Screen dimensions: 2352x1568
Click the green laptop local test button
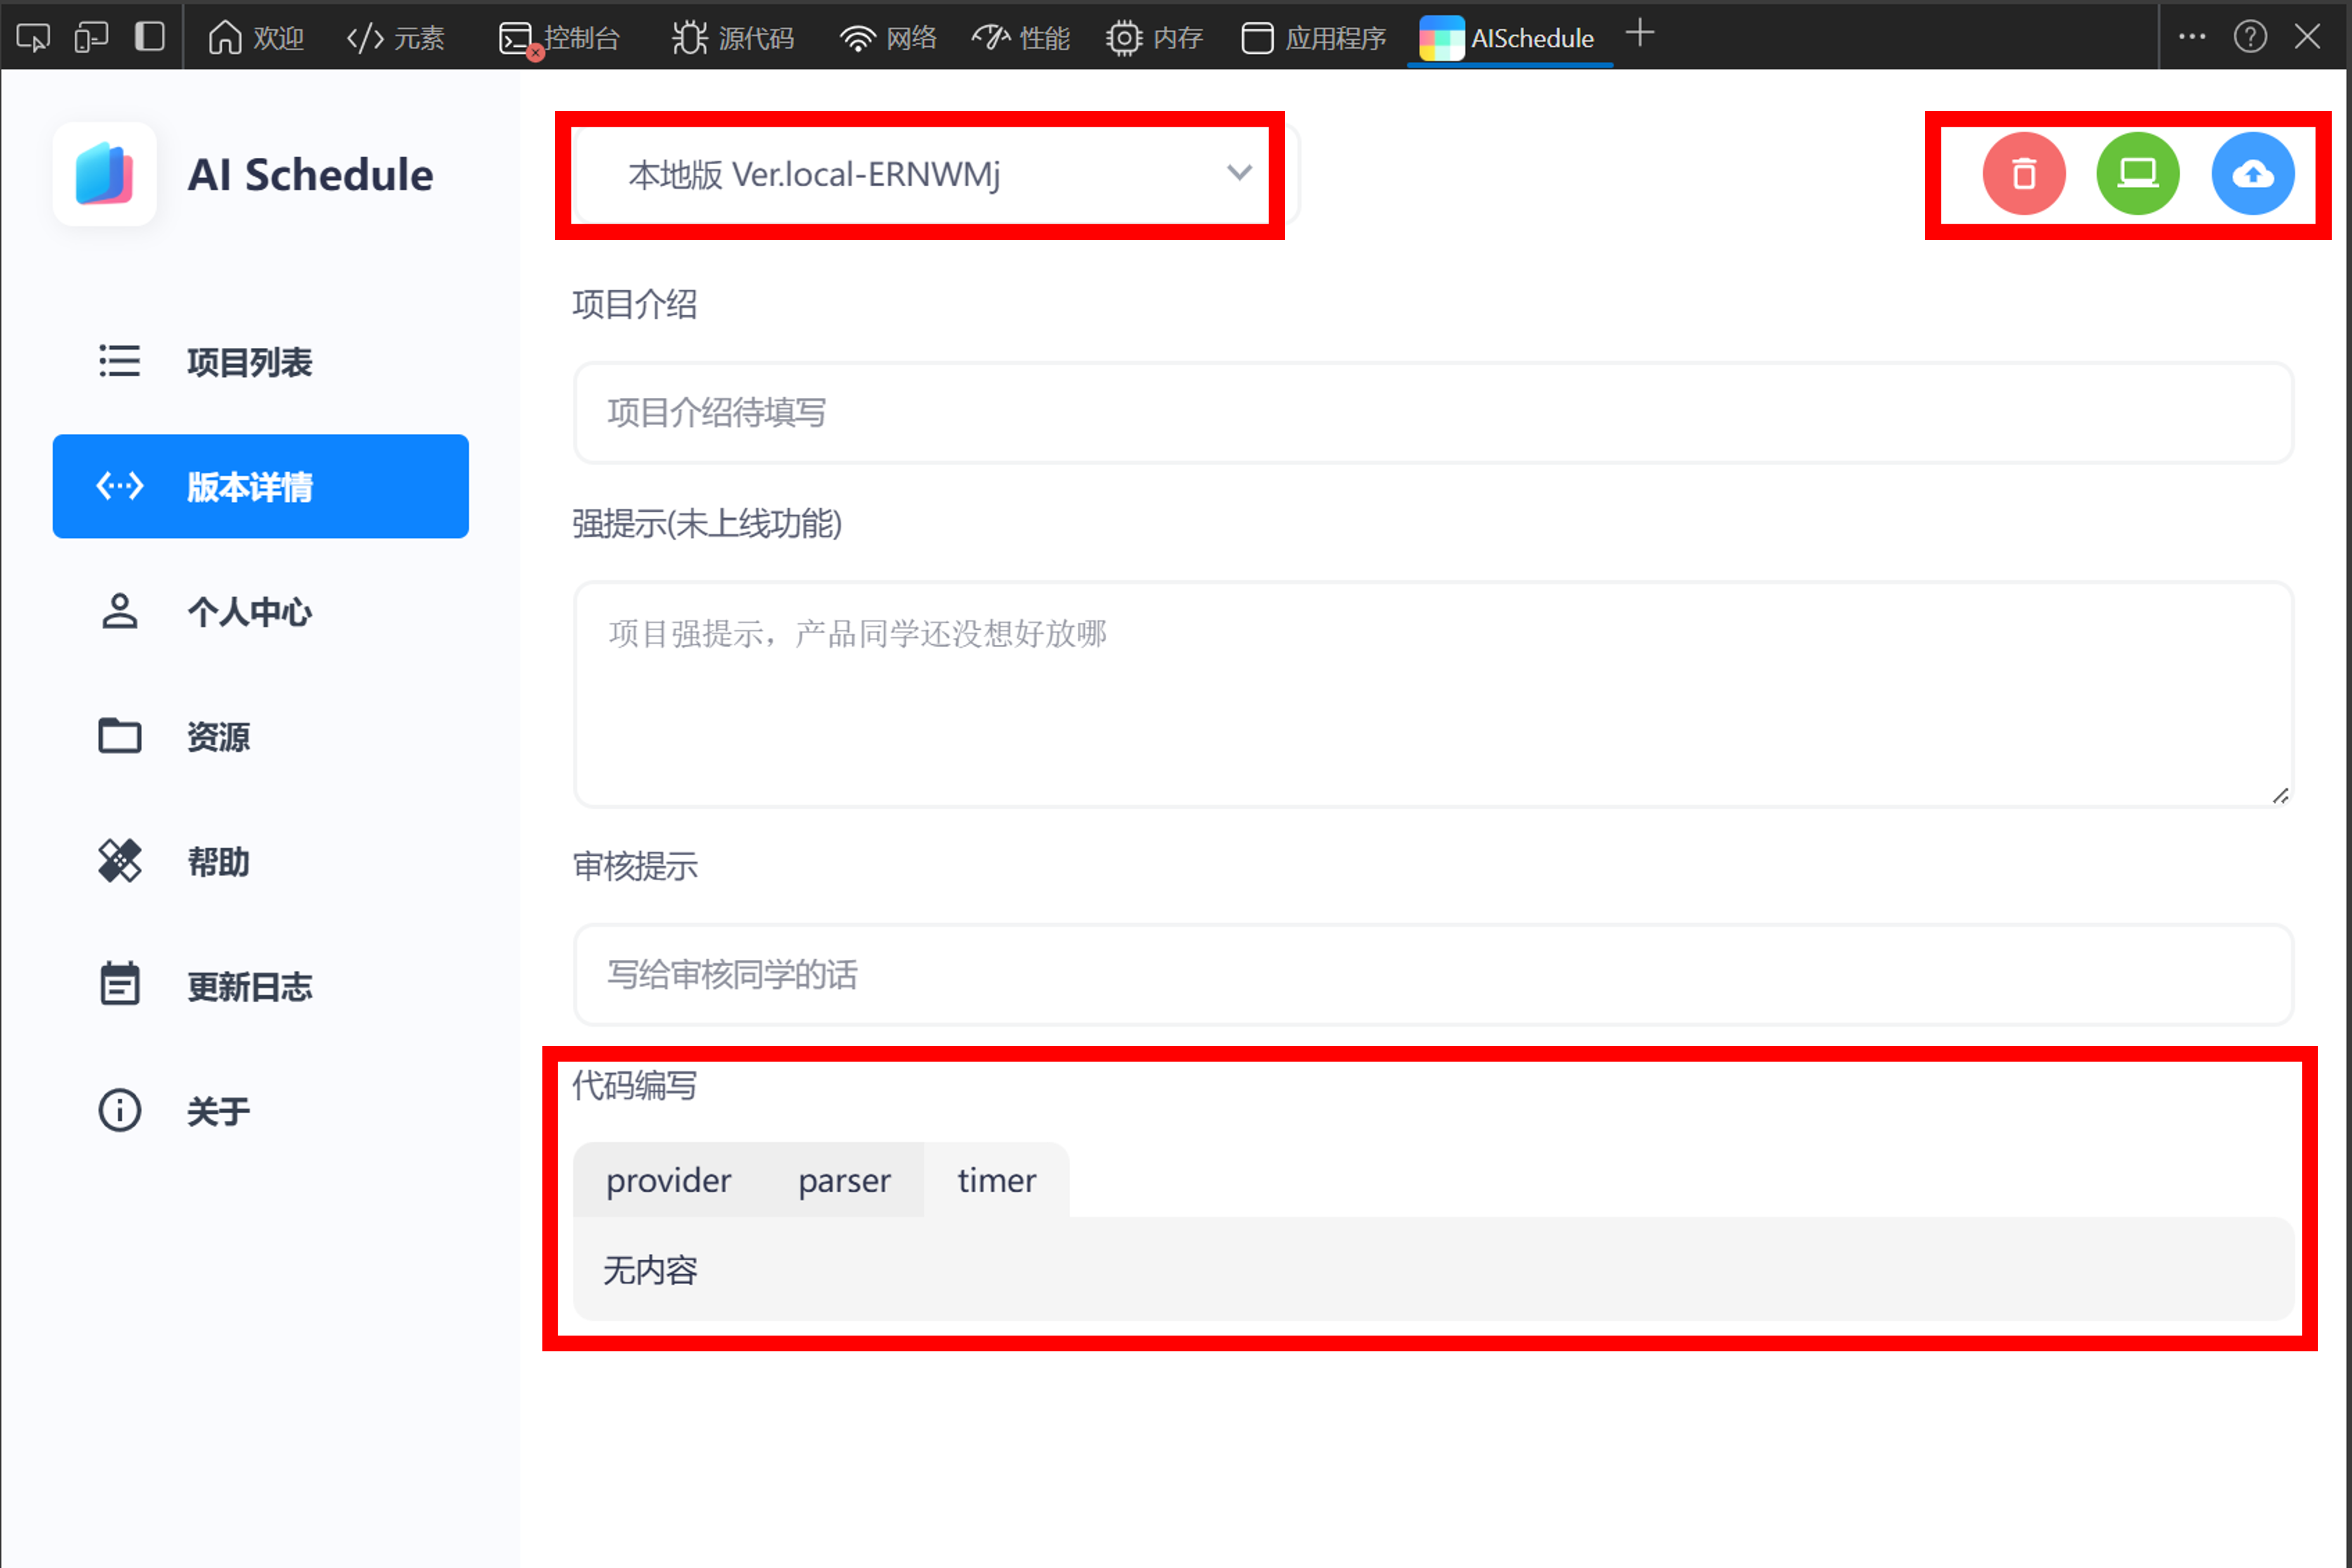click(2137, 174)
